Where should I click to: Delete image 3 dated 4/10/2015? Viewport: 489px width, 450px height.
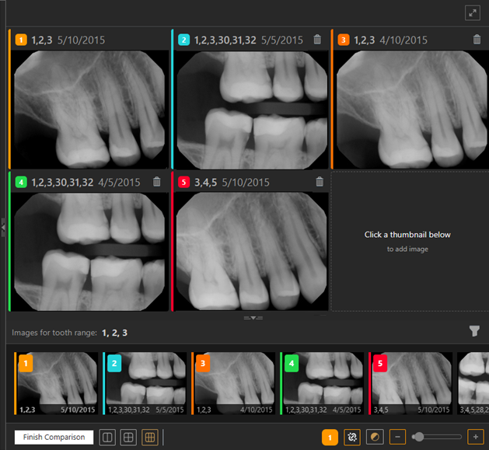pyautogui.click(x=477, y=40)
